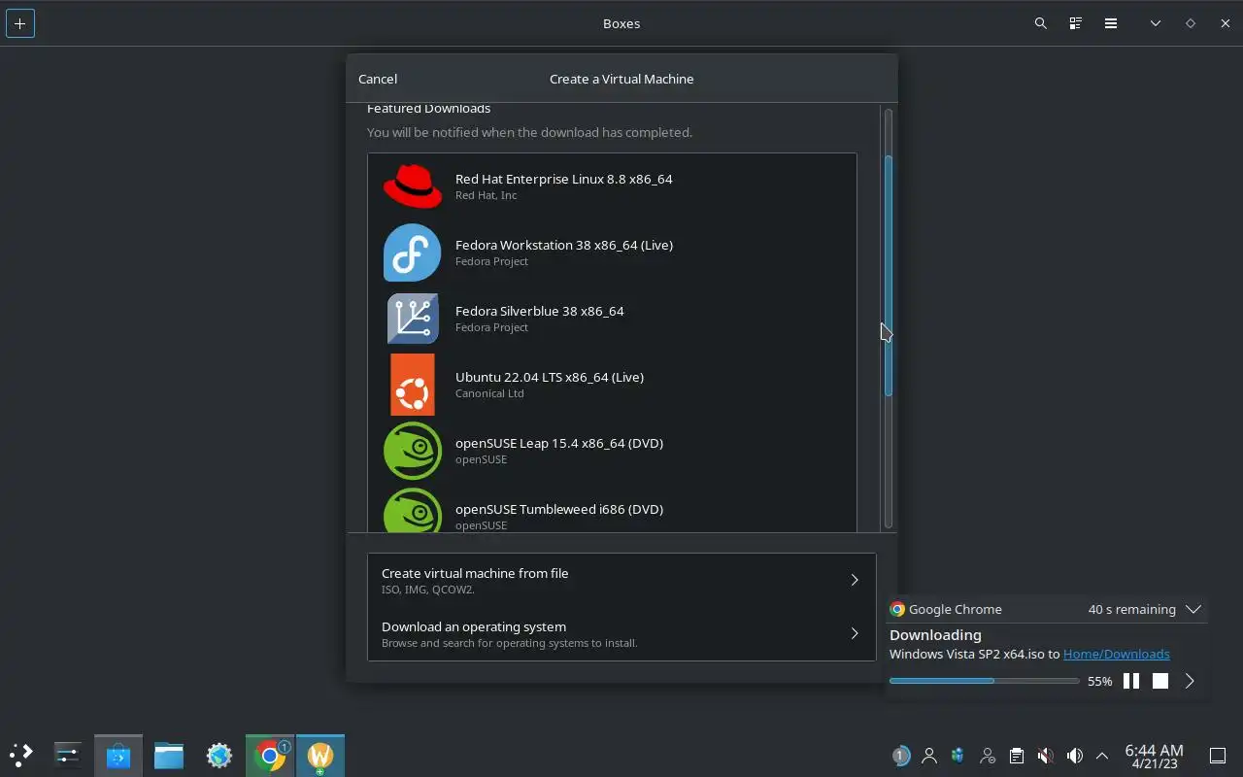Select openSUSE Tumbleweed i686 (DVD)
Image resolution: width=1243 pixels, height=777 pixels.
[612, 508]
